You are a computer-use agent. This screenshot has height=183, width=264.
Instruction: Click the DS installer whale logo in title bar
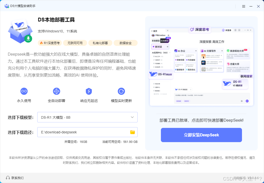(7, 6)
